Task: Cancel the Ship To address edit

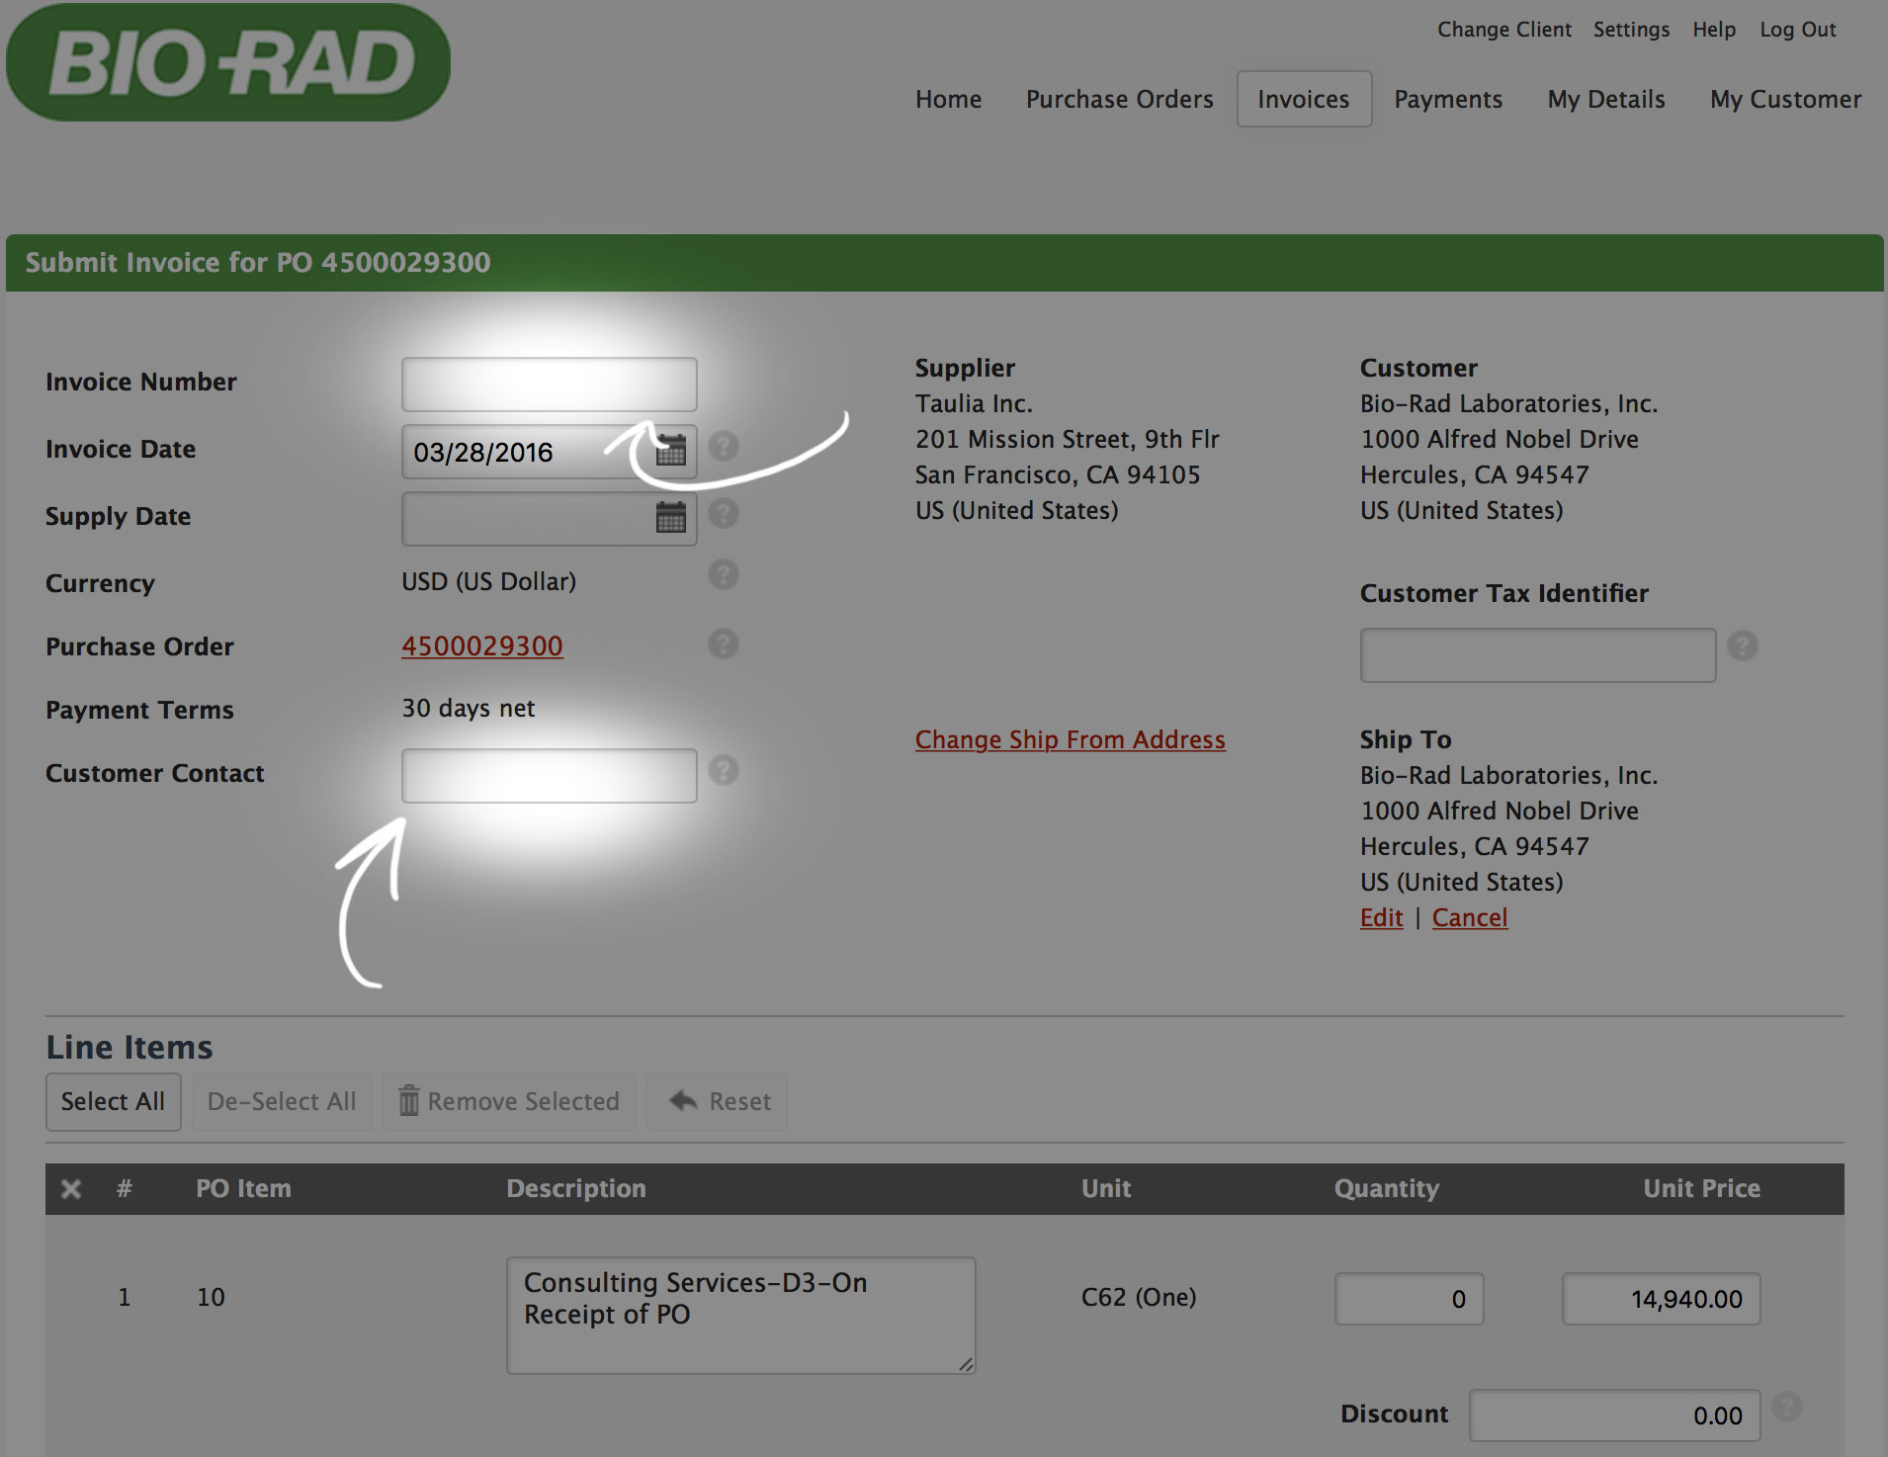Action: click(1470, 917)
